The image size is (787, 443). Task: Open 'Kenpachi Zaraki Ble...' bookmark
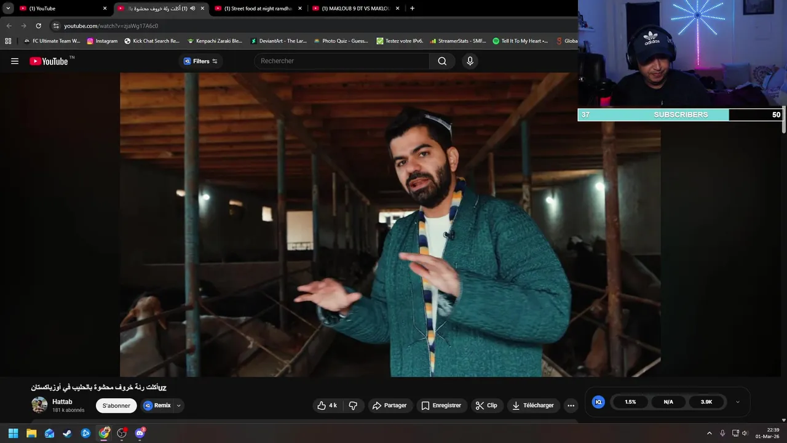coord(215,41)
